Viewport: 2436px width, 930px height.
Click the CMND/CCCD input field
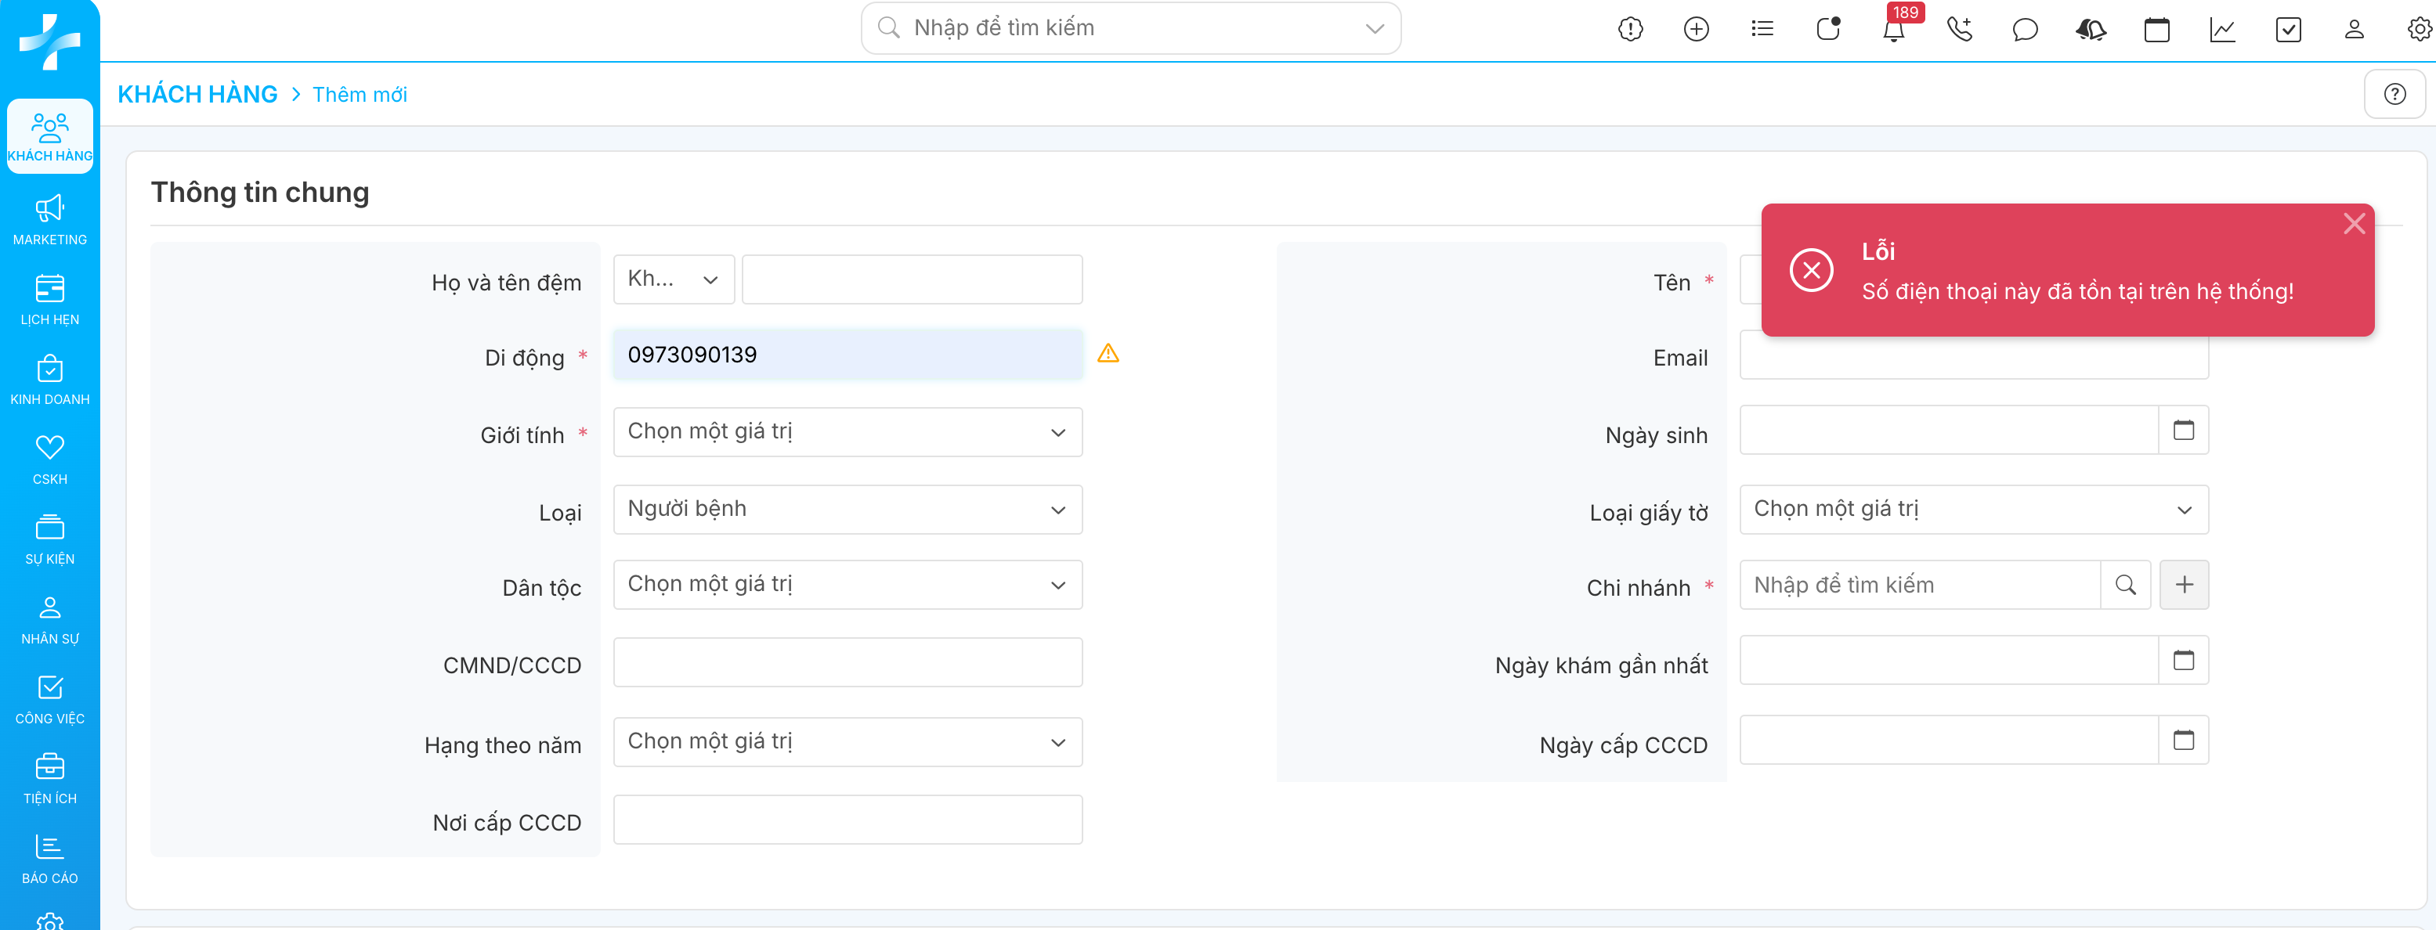[x=848, y=662]
